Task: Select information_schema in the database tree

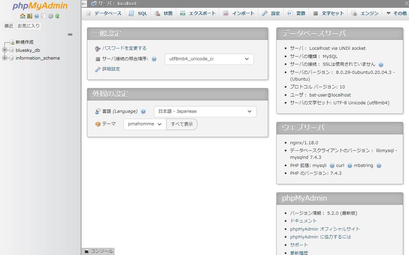Action: (x=38, y=58)
